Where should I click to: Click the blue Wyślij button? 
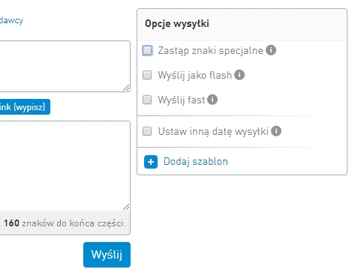107,255
